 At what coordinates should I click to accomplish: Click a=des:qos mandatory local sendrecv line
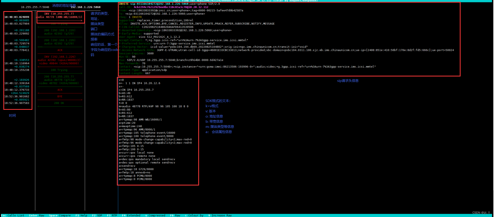(x=147, y=159)
